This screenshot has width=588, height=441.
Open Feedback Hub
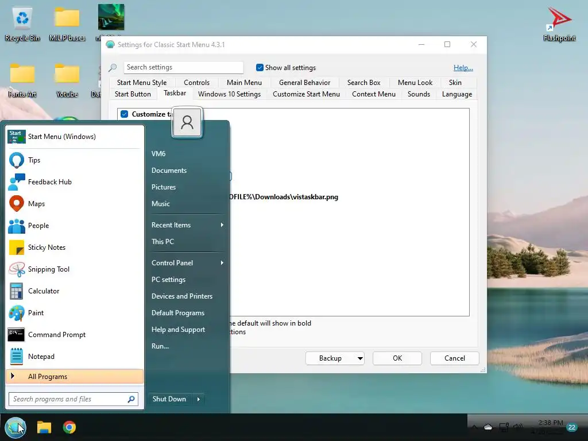[x=75, y=182]
